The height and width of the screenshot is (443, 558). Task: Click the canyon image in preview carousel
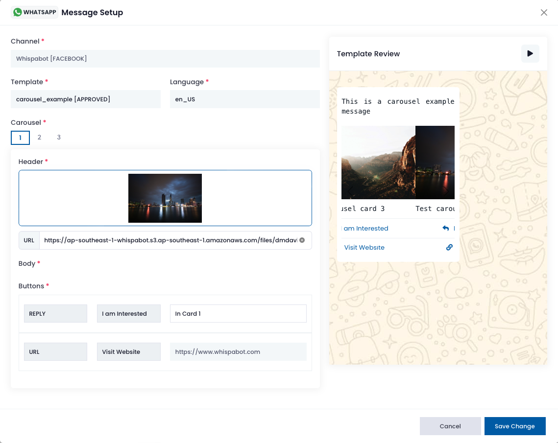click(x=378, y=163)
